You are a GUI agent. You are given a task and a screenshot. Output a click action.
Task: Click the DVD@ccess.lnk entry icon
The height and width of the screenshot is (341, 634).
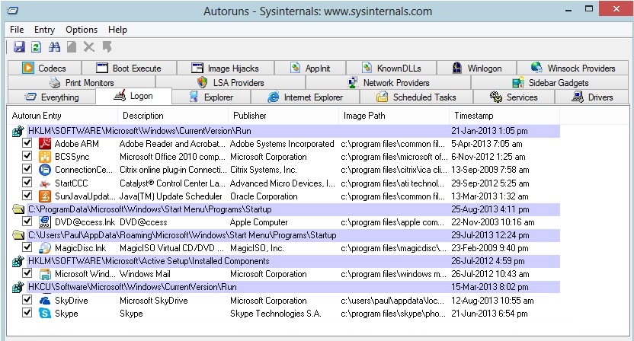click(x=45, y=221)
